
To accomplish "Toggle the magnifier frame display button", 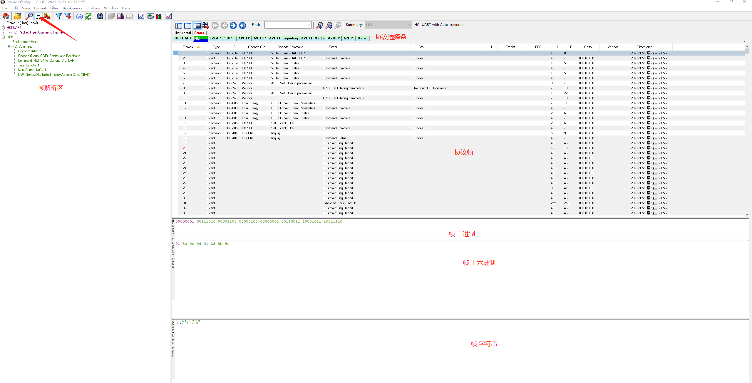I will 29,16.
